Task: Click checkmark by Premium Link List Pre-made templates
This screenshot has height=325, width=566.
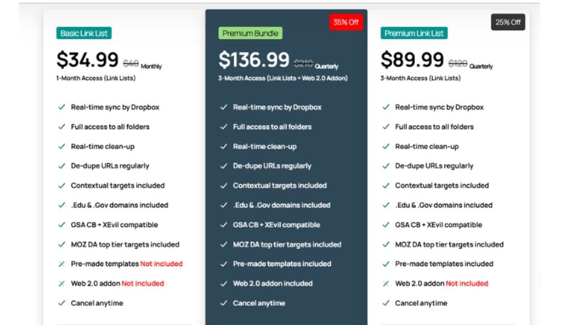Action: pos(386,264)
